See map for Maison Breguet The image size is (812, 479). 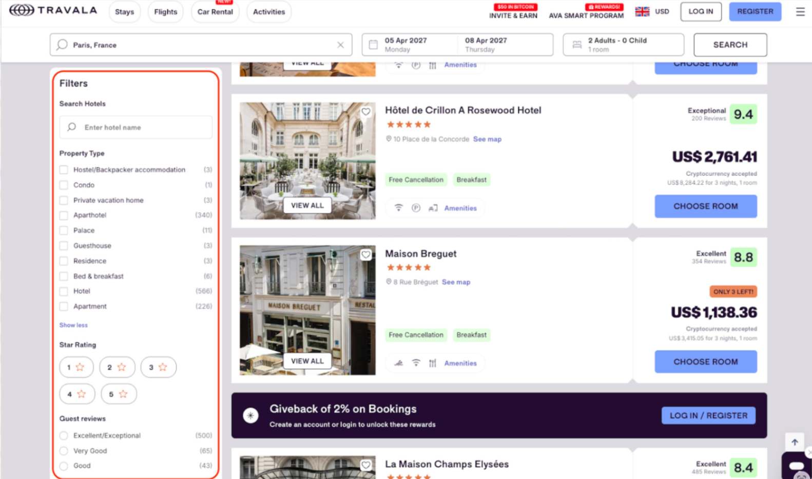coord(456,282)
